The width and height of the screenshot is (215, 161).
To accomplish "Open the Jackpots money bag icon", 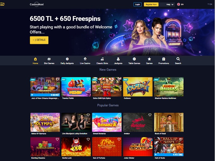I will (118, 59).
